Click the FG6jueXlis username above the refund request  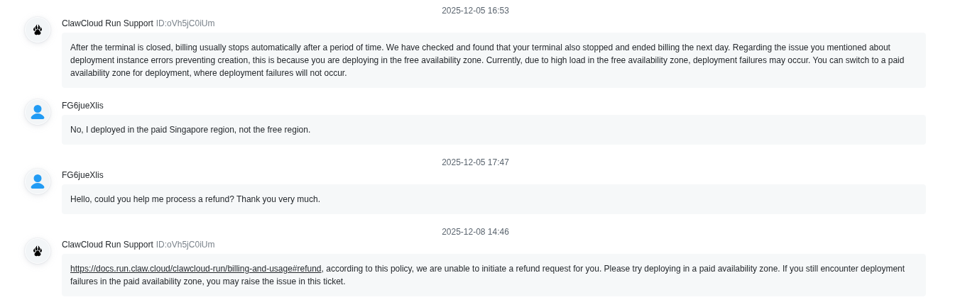click(82, 175)
